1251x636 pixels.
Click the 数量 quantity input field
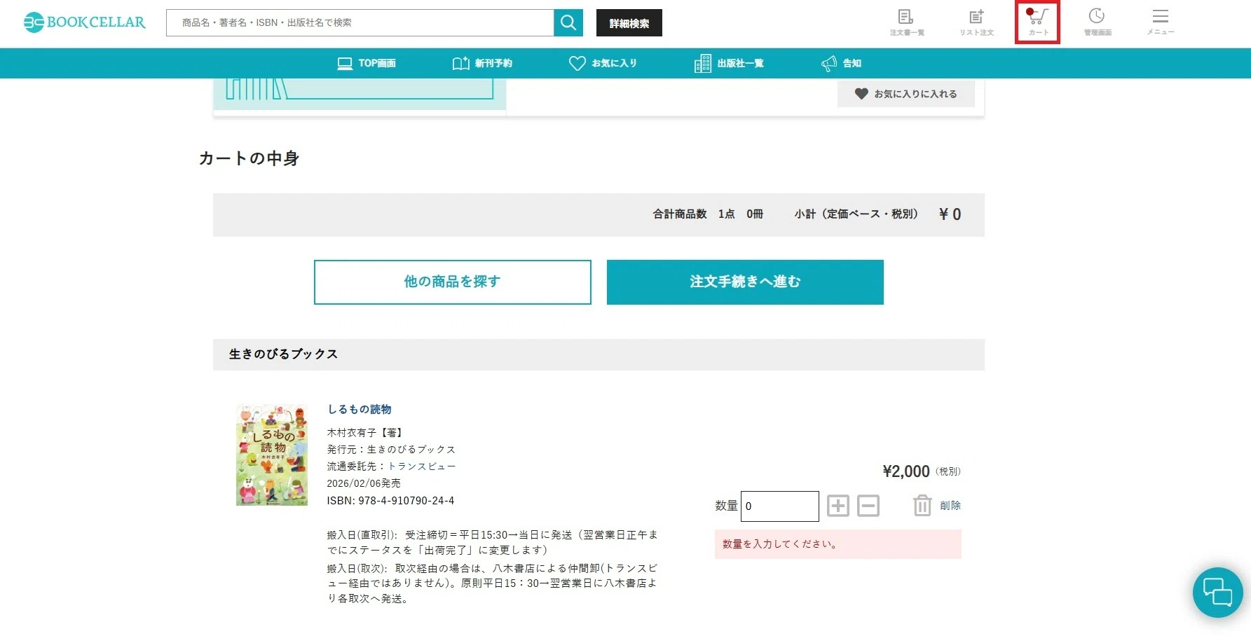pyautogui.click(x=779, y=506)
